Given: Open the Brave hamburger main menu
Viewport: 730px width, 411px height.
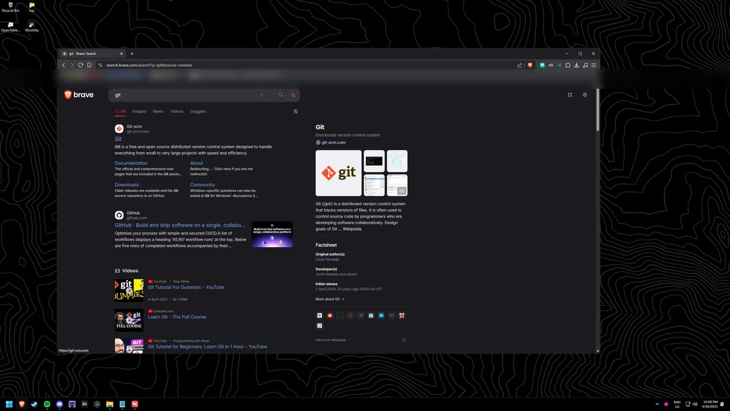Looking at the screenshot, I should pos(593,65).
